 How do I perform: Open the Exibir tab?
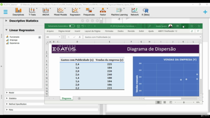coord(141,31)
